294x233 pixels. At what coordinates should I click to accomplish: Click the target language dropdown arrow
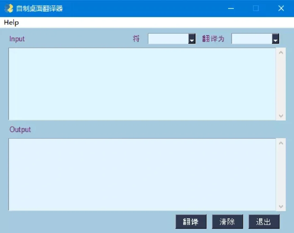pyautogui.click(x=275, y=39)
